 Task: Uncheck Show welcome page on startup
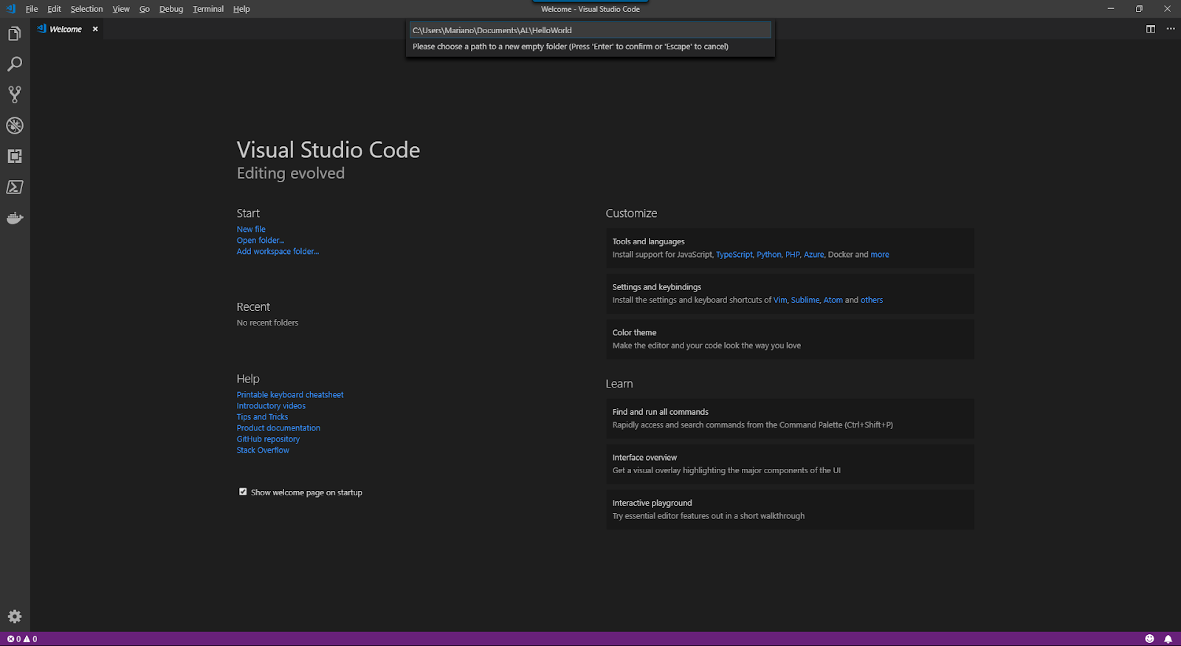243,492
